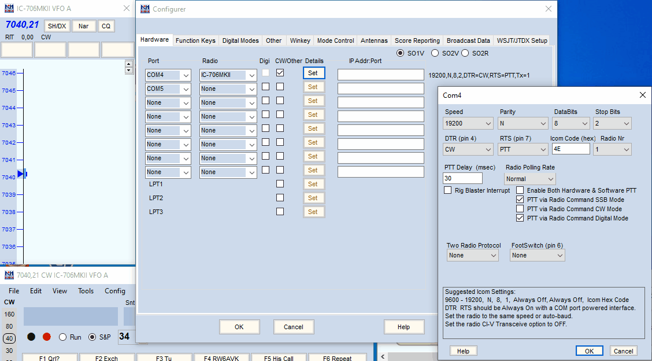Close the Com4 settings dialog with X
Image resolution: width=652 pixels, height=361 pixels.
[x=642, y=95]
